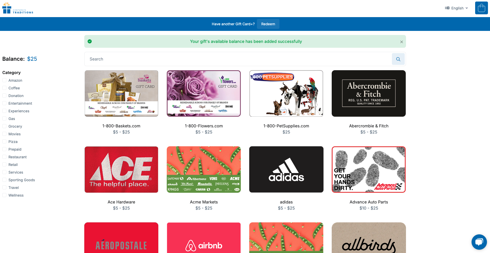490x253 pixels.
Task: Open the Advance Auto Parts card image
Action: point(369,169)
